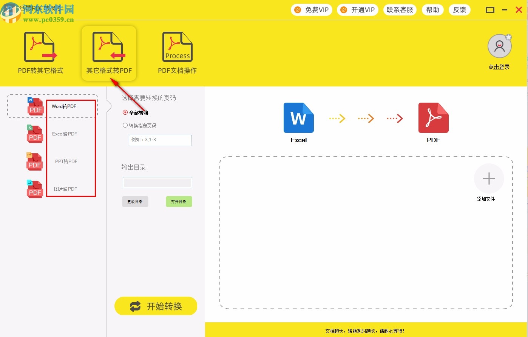Viewport: 528px width, 337px height.
Task: Click the 免费VIP button
Action: [x=312, y=10]
